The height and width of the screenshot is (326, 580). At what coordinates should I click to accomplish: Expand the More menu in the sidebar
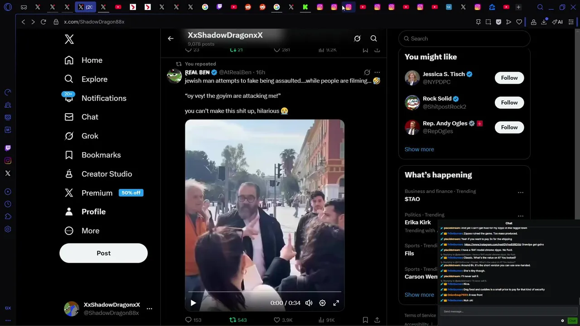pos(82,231)
